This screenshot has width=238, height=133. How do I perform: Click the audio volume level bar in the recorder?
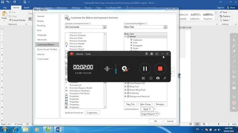[116, 69]
